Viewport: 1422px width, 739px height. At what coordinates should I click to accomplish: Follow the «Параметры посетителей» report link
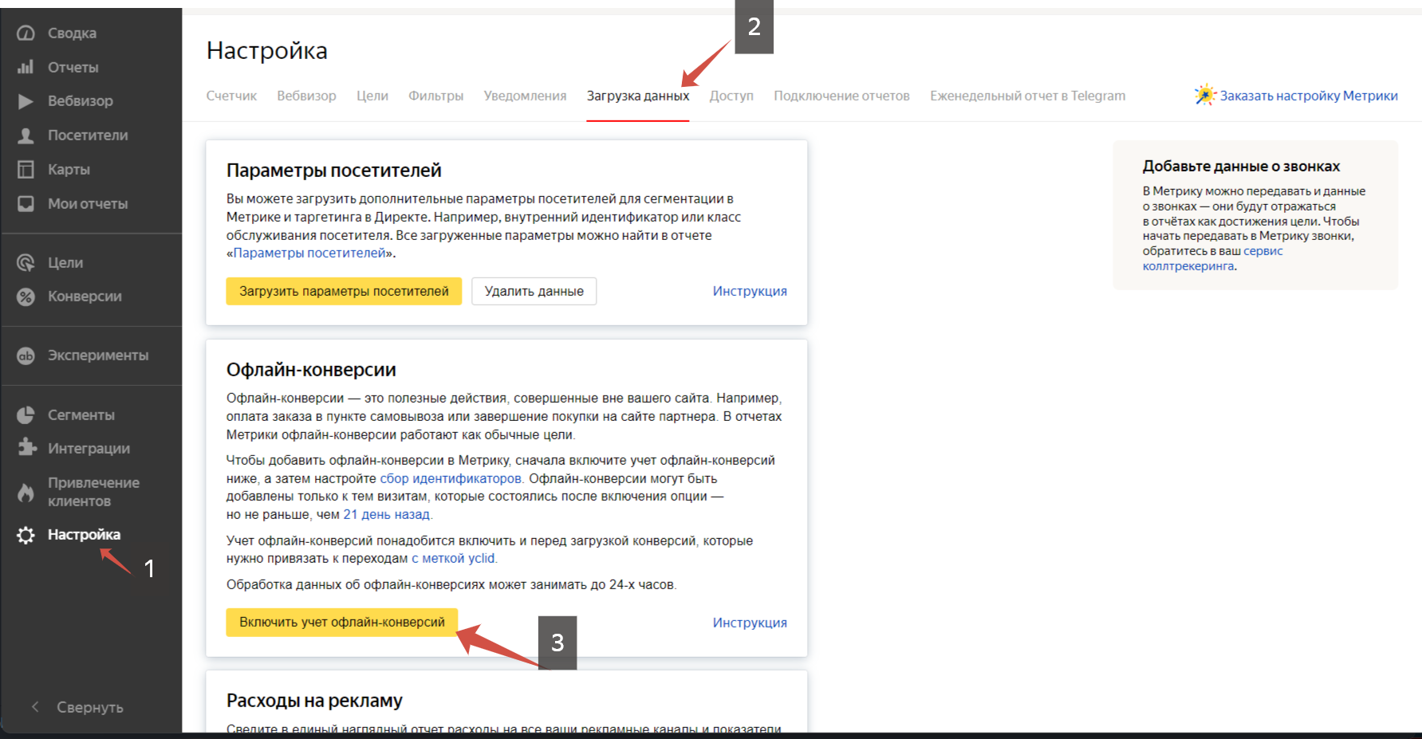click(309, 253)
